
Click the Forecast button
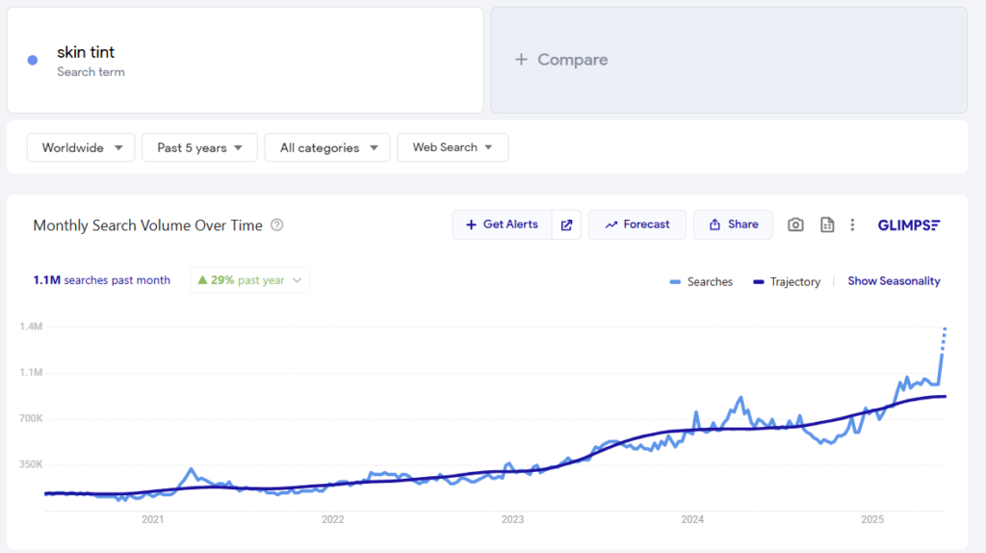tap(637, 224)
